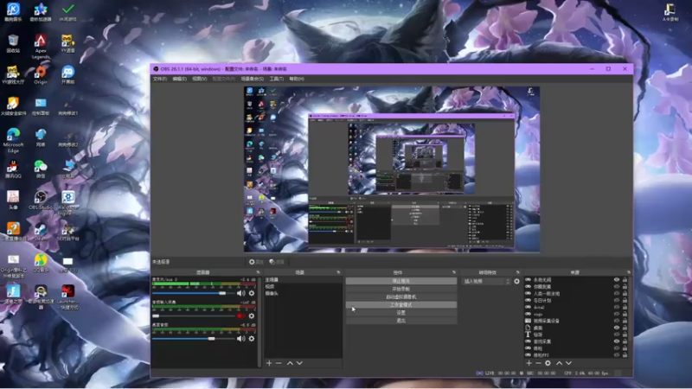
Task: Toggle 工作室模式 Studio Mode button
Action: (x=401, y=305)
